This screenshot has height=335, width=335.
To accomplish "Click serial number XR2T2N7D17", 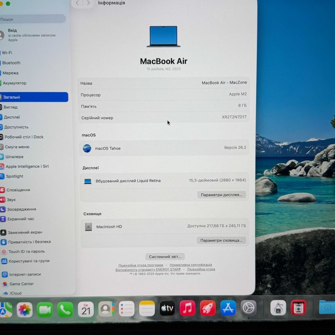I will [234, 117].
